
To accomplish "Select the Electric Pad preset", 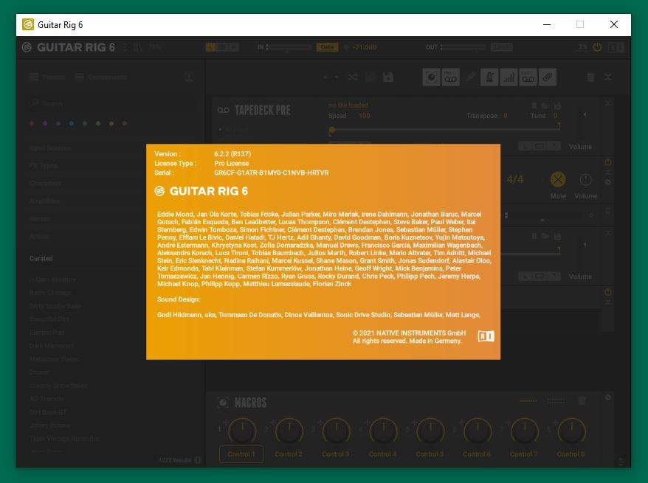I will click(46, 333).
